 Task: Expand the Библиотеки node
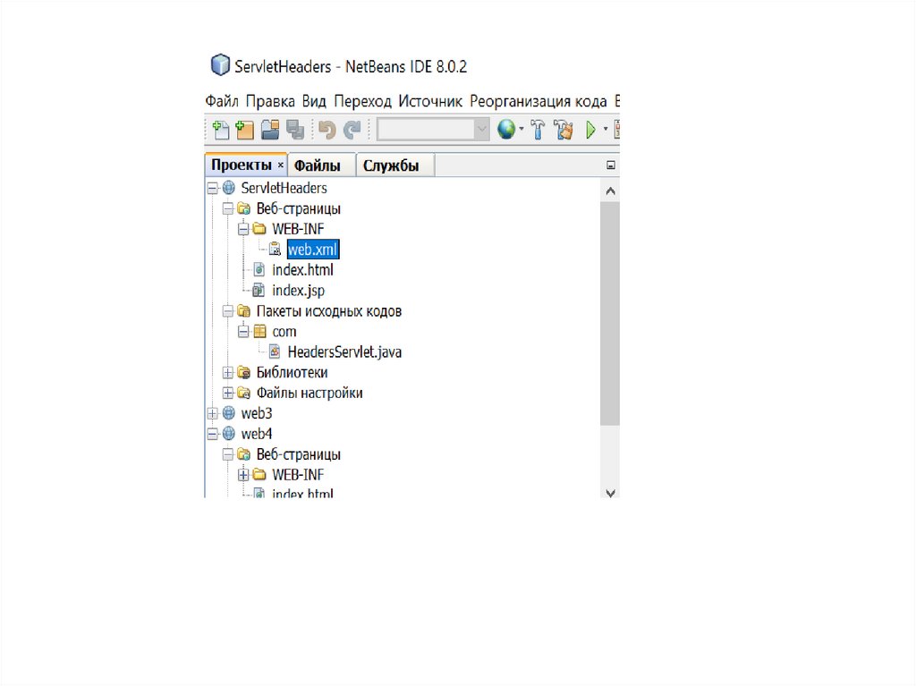(x=228, y=373)
